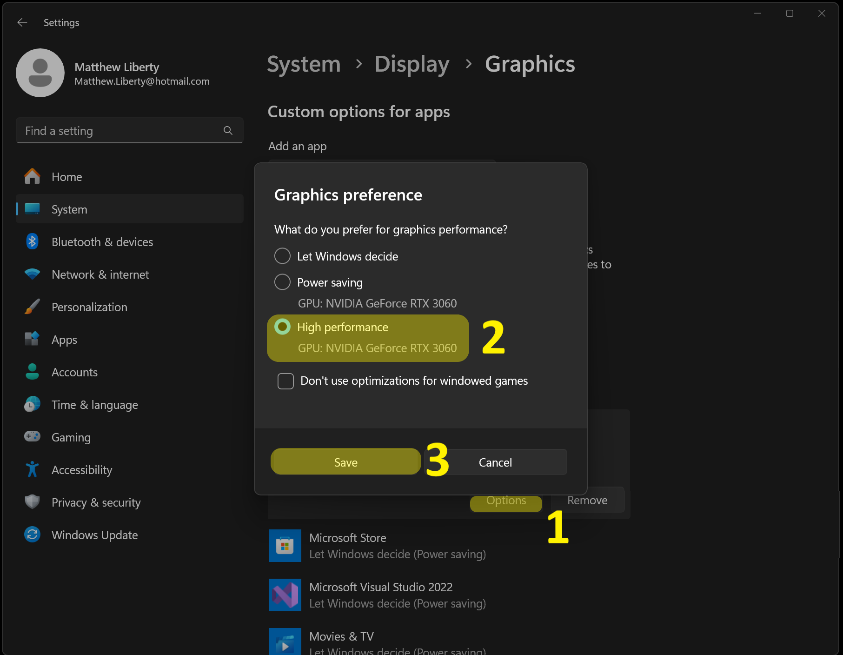Go to System in breadcrumb
The height and width of the screenshot is (655, 843).
click(304, 64)
